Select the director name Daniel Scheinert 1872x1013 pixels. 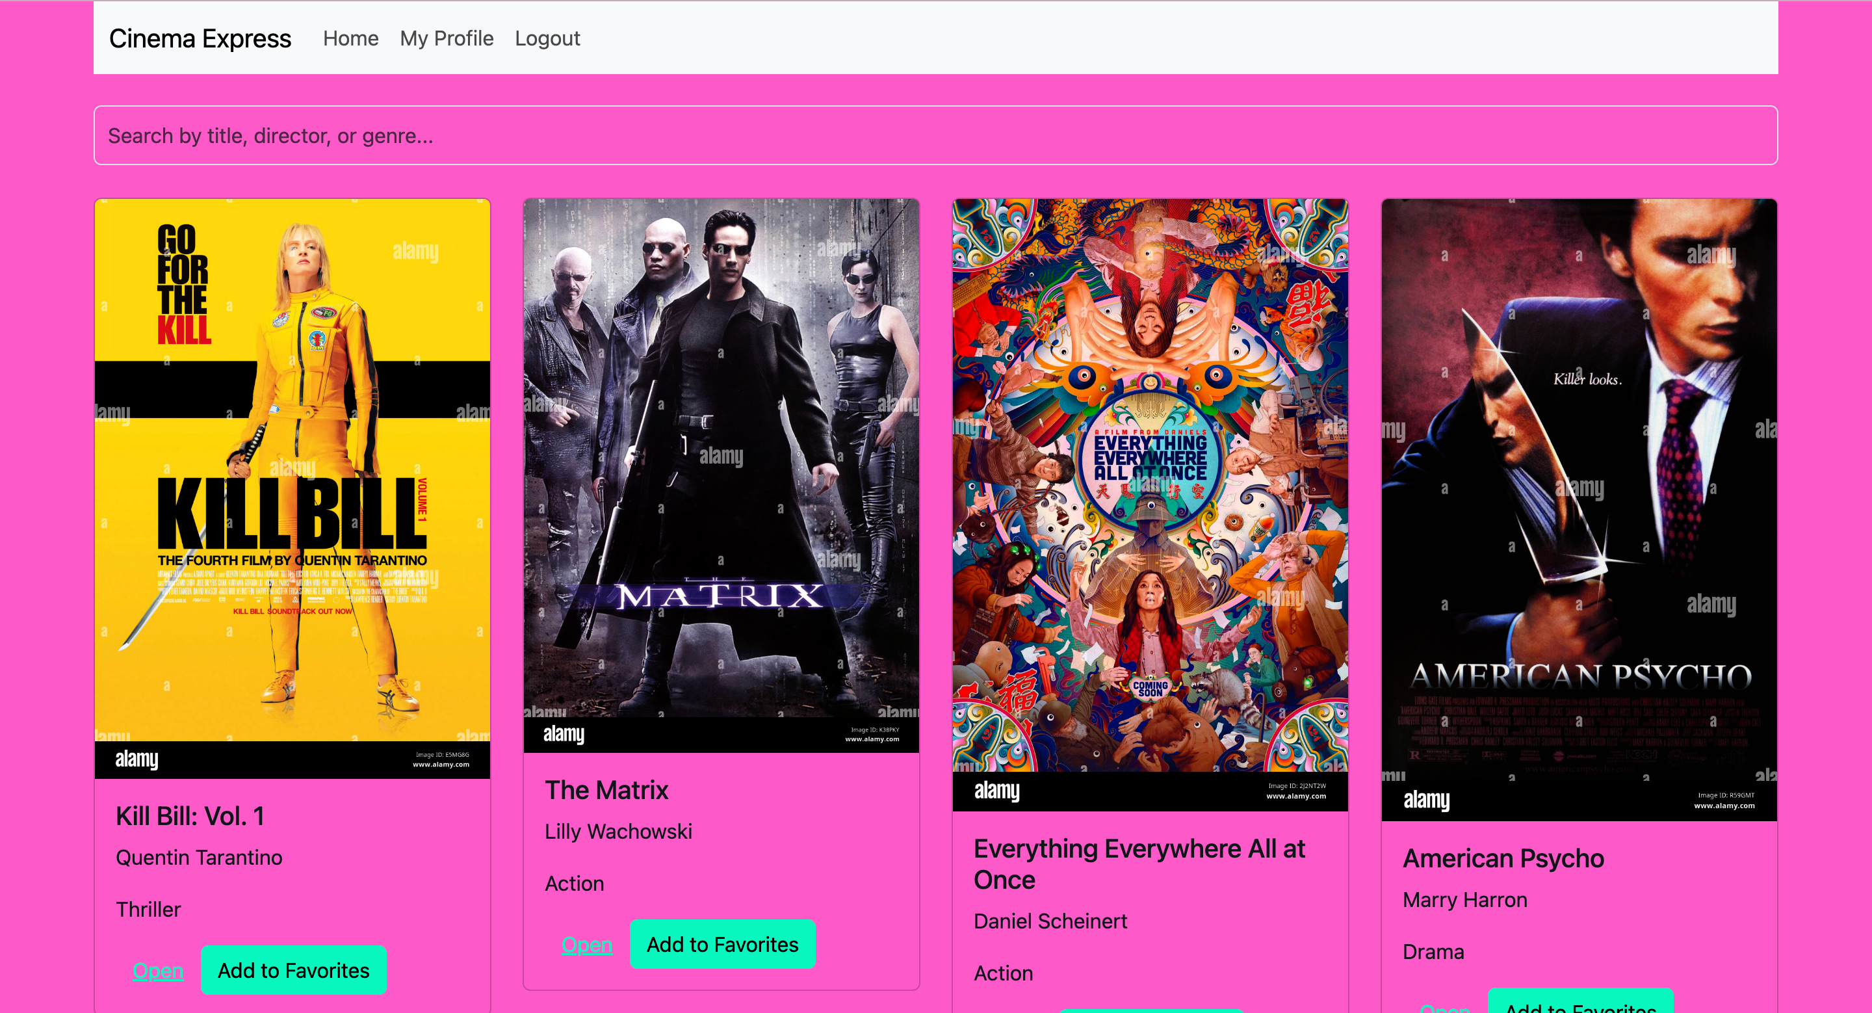point(1050,921)
